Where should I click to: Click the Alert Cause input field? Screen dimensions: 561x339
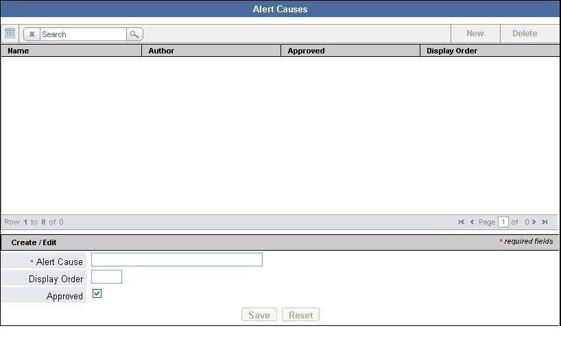click(x=177, y=260)
